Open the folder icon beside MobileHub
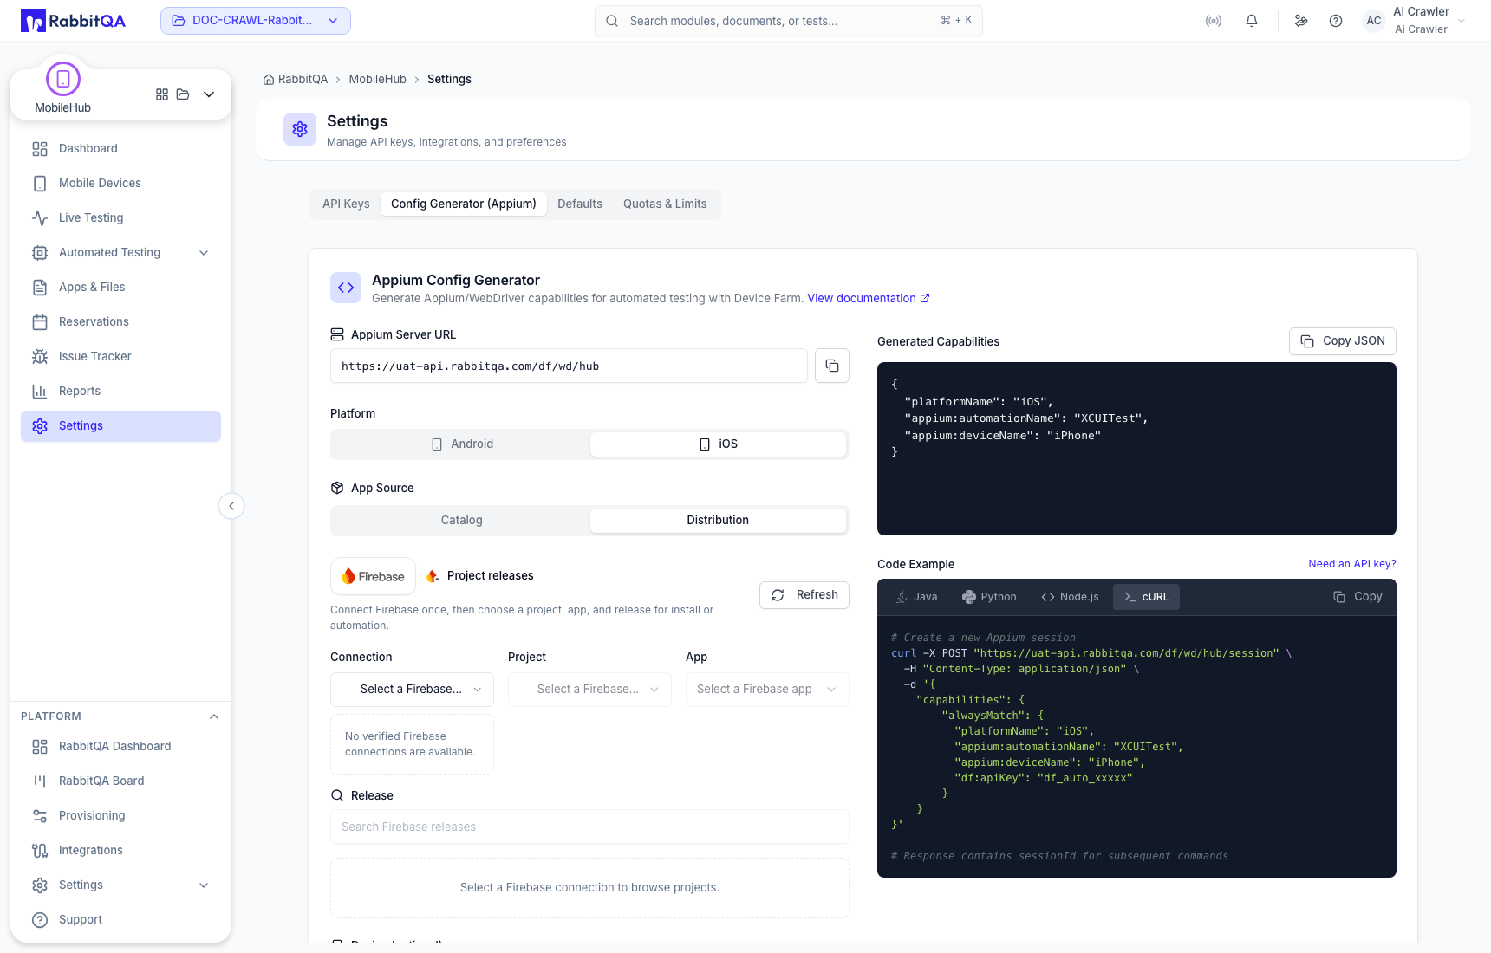Screen dimensions: 1491x953 click(x=183, y=94)
